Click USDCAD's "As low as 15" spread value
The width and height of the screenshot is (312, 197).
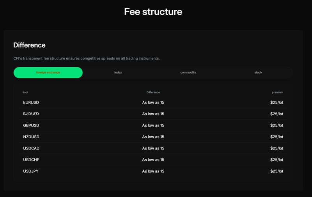click(153, 148)
